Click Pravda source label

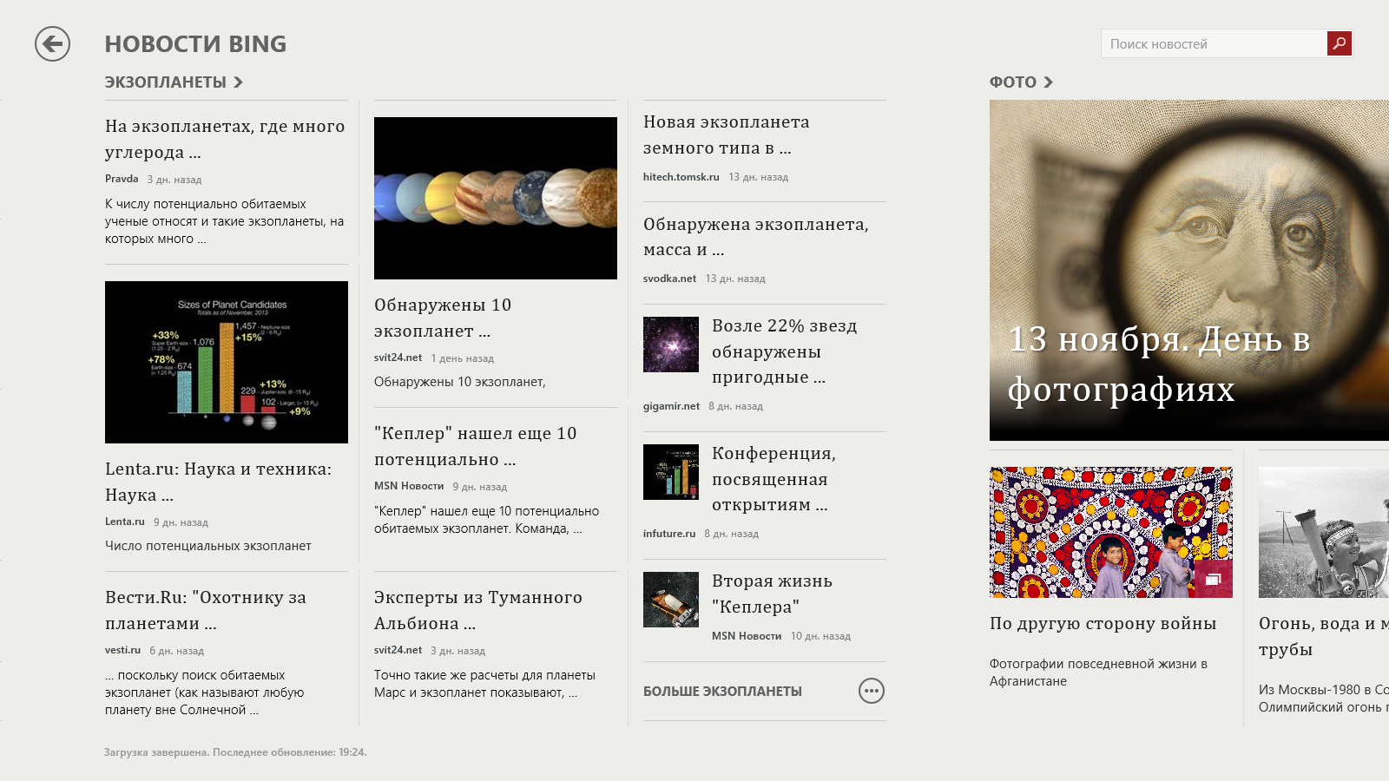(x=122, y=179)
